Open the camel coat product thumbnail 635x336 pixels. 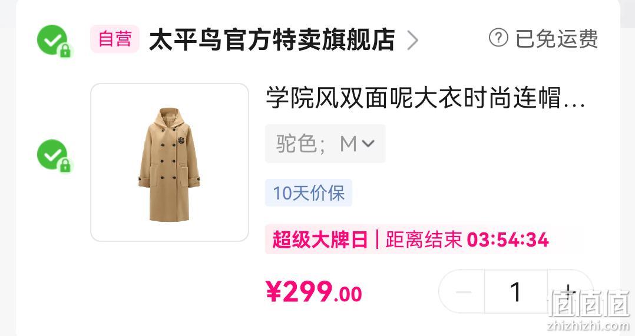click(x=170, y=162)
